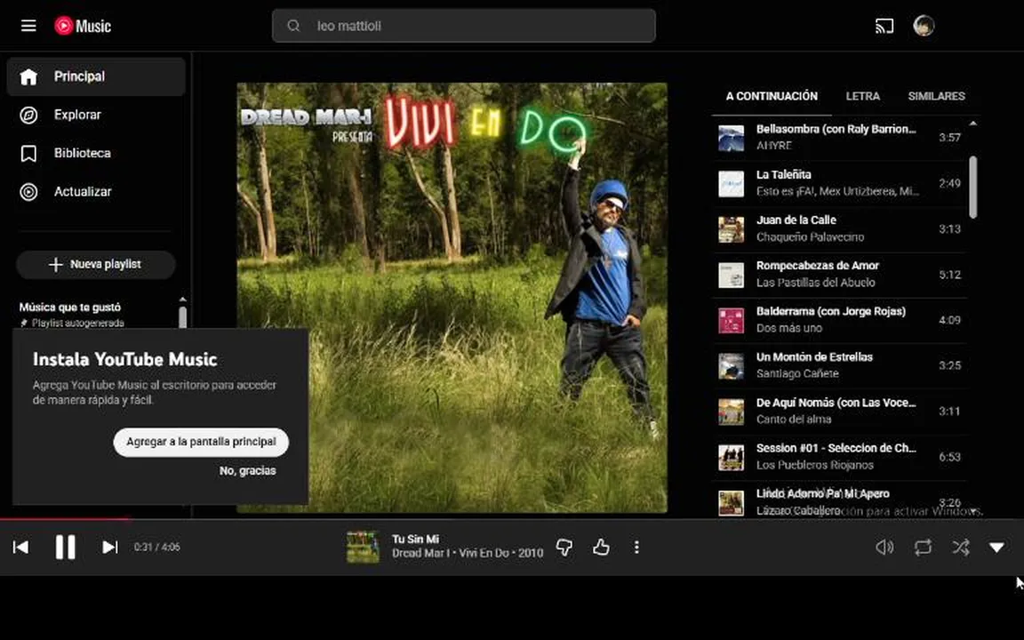Play La Taleñita from the queue

[839, 183]
